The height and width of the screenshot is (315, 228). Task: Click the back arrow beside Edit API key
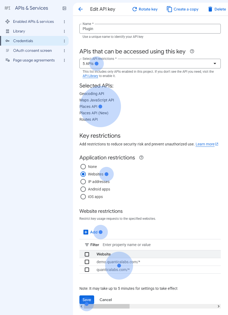pos(80,9)
